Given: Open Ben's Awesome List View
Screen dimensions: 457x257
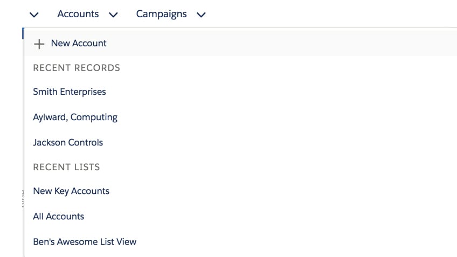Looking at the screenshot, I should 85,241.
